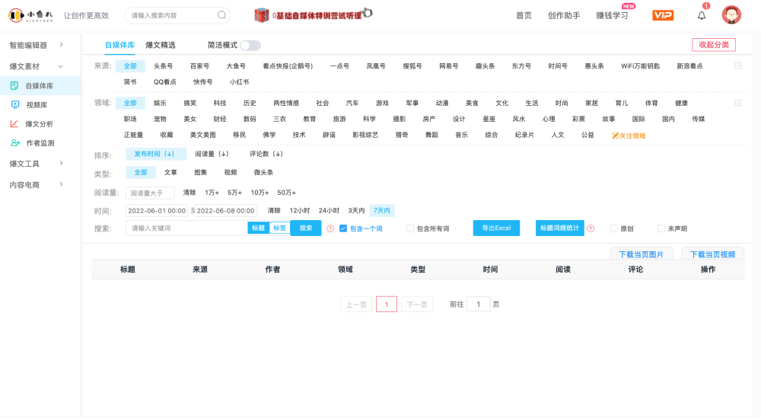
Task: Focus the 阅读量大于 input field
Action: tap(150, 193)
